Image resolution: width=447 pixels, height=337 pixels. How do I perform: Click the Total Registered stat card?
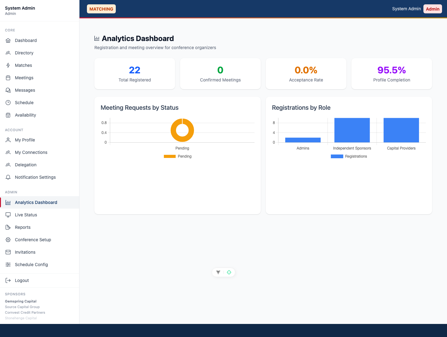pos(134,74)
